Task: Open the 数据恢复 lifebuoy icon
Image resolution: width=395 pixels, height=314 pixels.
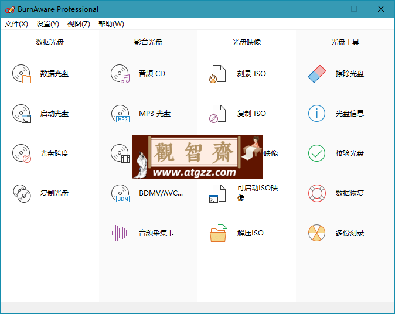Action: (x=317, y=193)
